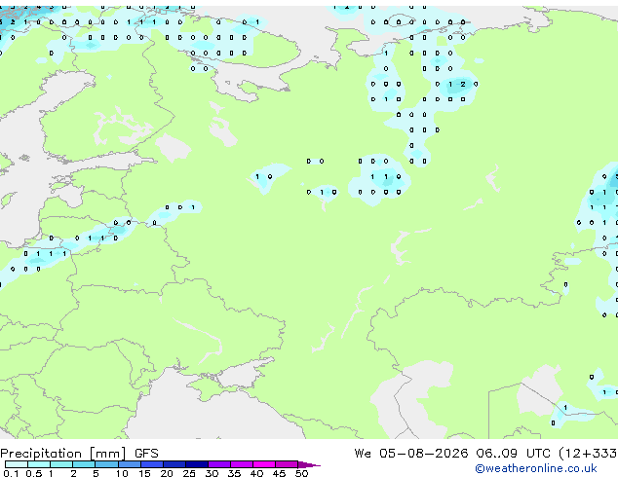Click the 2–5 mm legend color swatch

click(84, 464)
